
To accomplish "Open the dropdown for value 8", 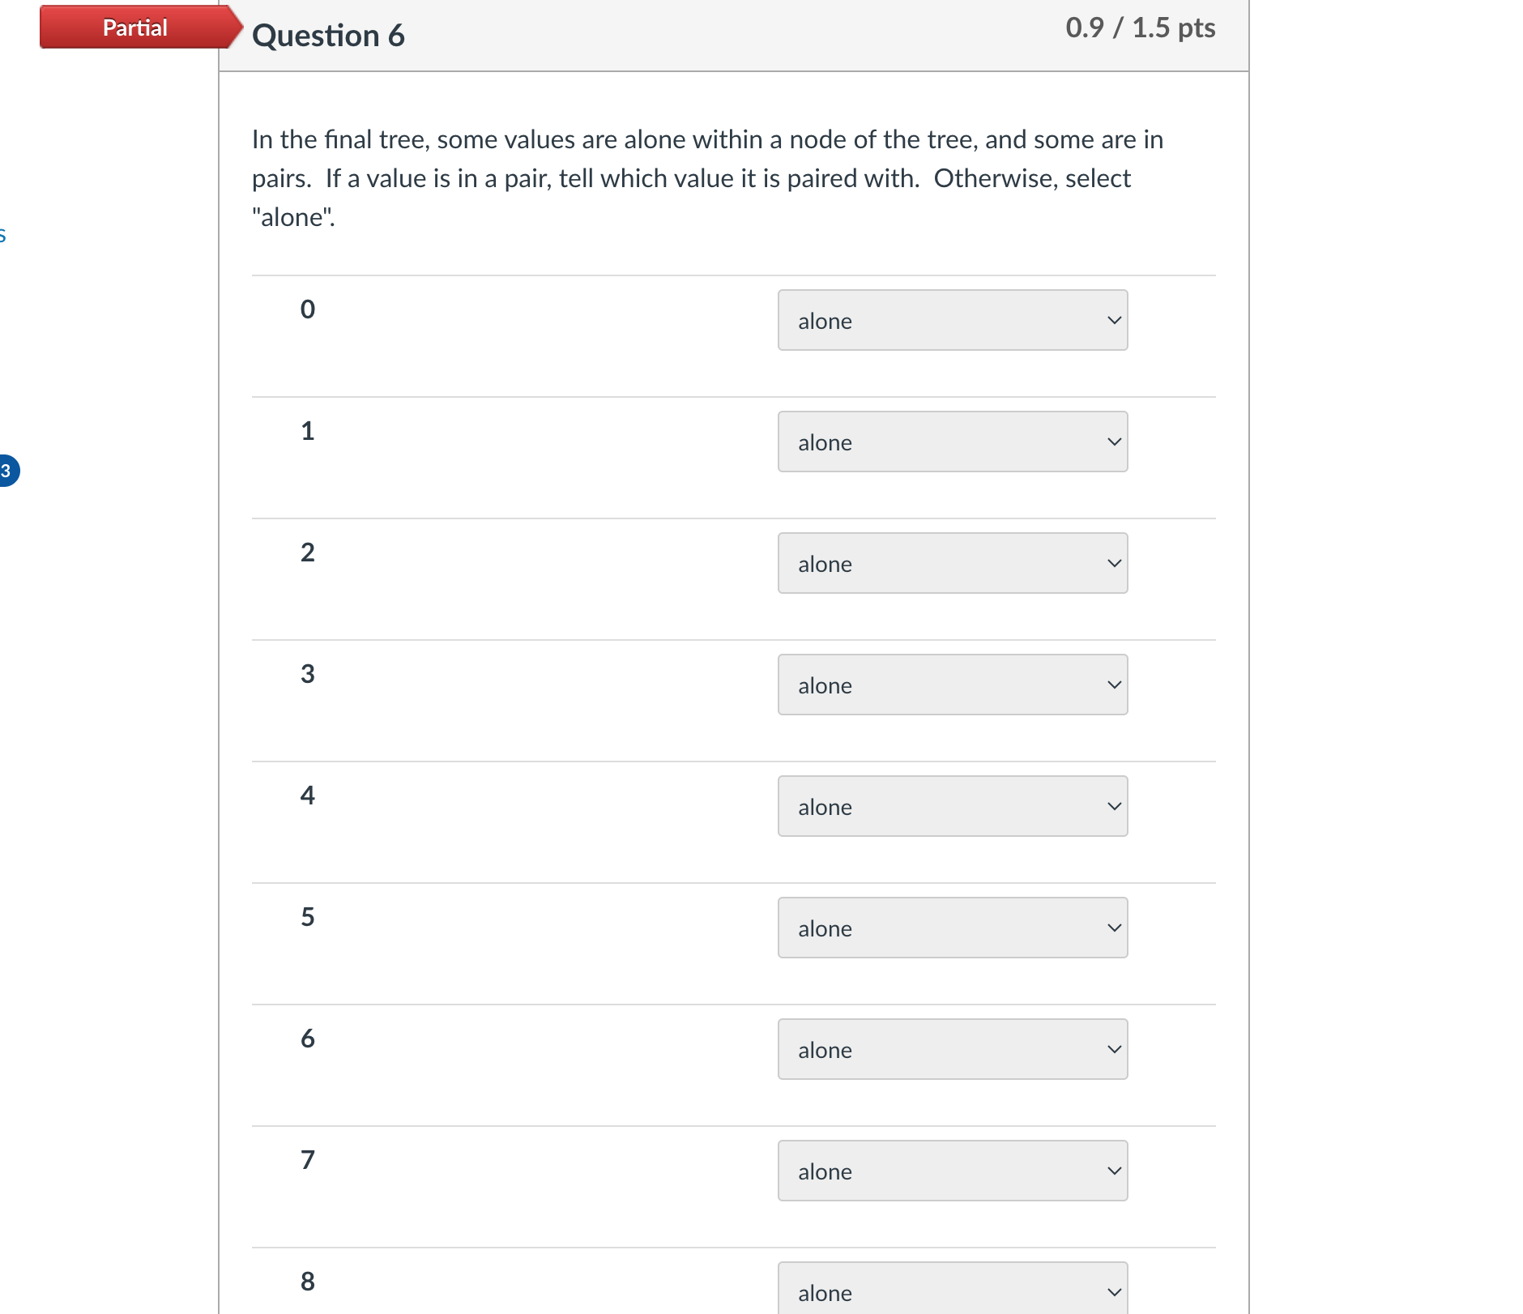I will click(x=953, y=1288).
